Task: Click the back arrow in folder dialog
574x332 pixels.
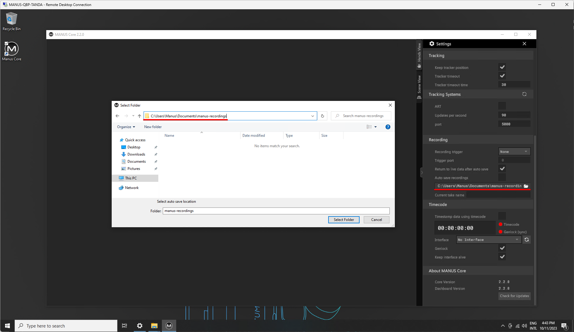Action: tap(117, 116)
